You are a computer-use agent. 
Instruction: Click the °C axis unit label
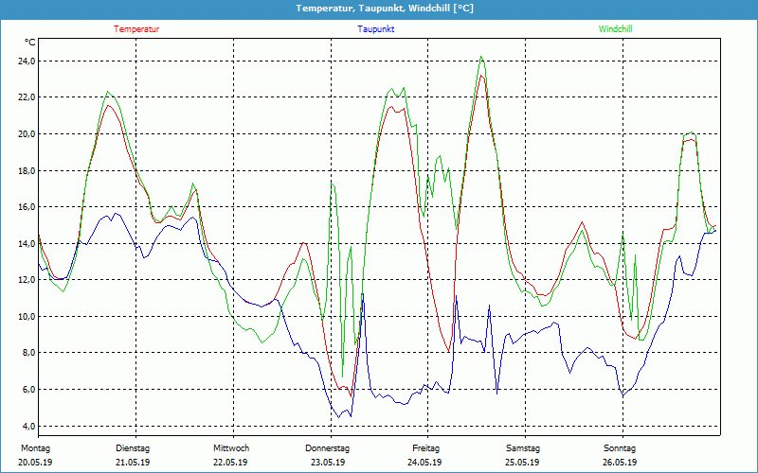click(x=30, y=43)
